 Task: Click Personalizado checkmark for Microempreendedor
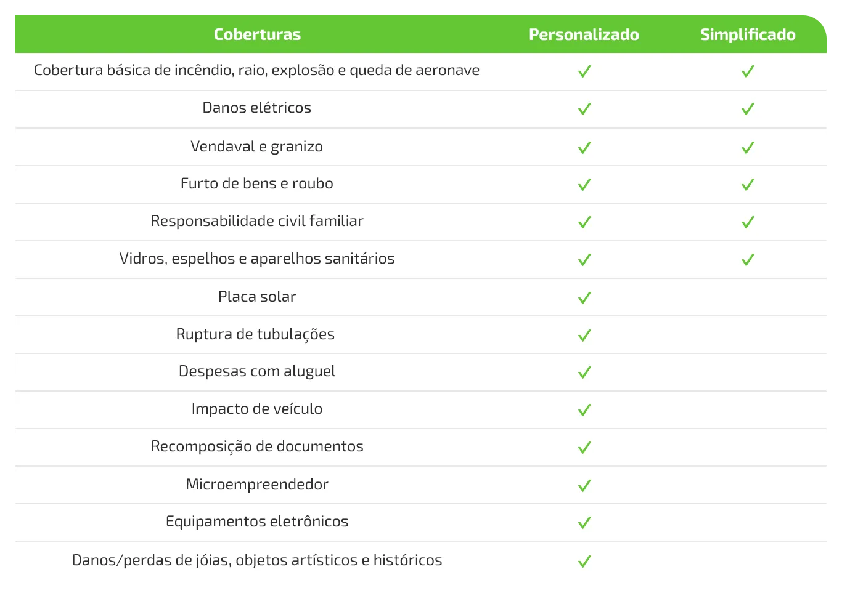[584, 485]
